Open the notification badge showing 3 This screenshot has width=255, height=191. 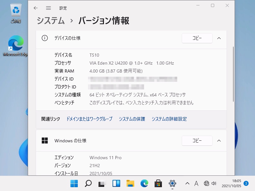(246, 184)
